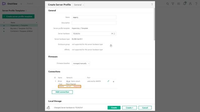Click the Name field containing Host-1

tap(94, 17)
